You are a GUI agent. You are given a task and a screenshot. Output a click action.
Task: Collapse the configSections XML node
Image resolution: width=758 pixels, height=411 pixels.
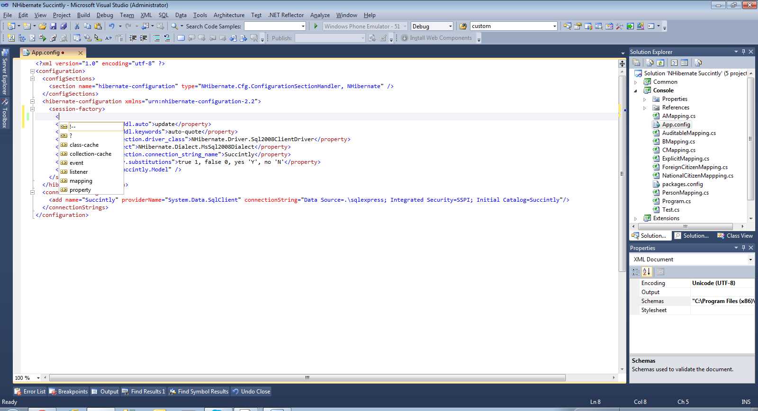[x=32, y=79]
